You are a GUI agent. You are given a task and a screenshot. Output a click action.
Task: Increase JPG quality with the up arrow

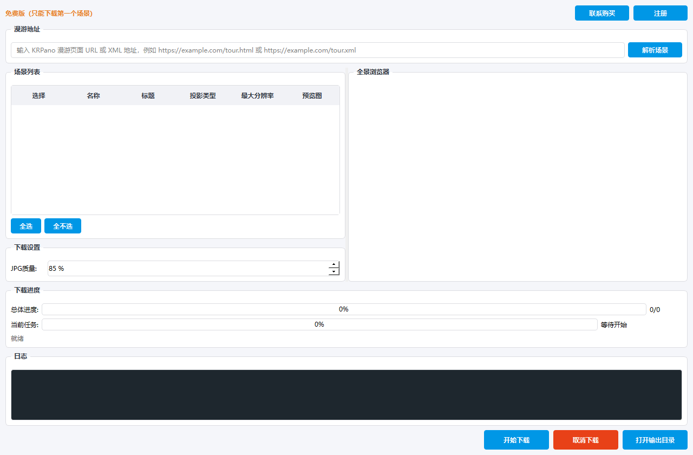tap(334, 264)
